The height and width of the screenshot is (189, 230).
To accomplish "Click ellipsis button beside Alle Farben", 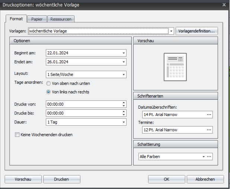I will click(x=210, y=157).
